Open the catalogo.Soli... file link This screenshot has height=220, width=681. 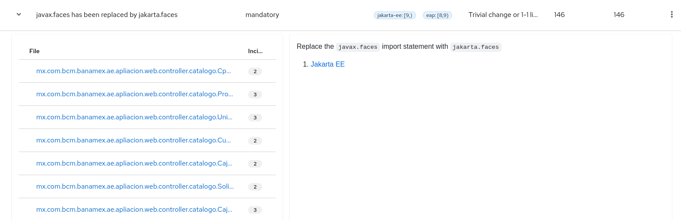pyautogui.click(x=135, y=186)
